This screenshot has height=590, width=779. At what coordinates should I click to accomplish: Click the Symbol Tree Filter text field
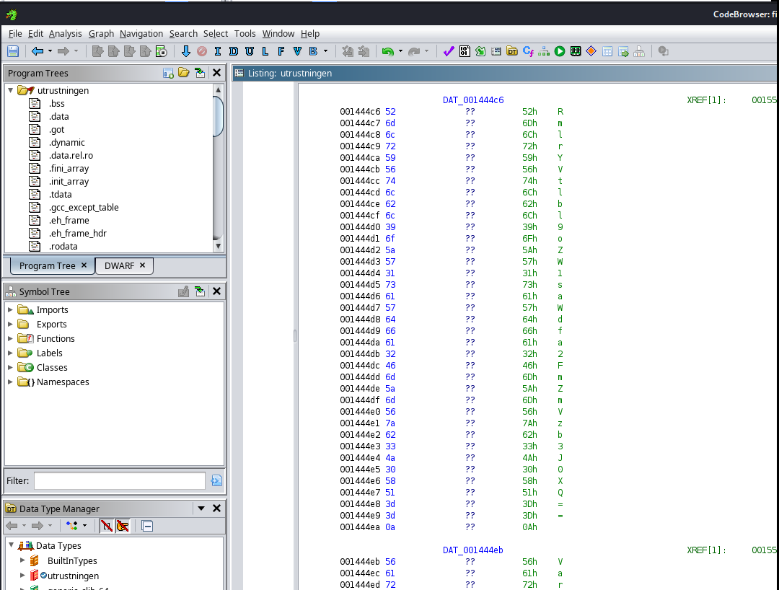[119, 480]
